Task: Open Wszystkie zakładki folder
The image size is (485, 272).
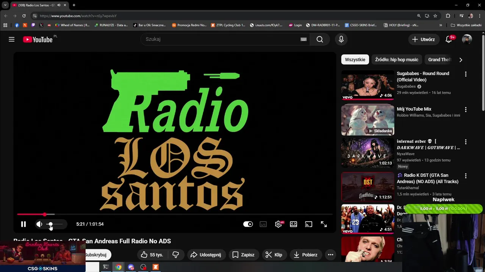Action: [466, 25]
